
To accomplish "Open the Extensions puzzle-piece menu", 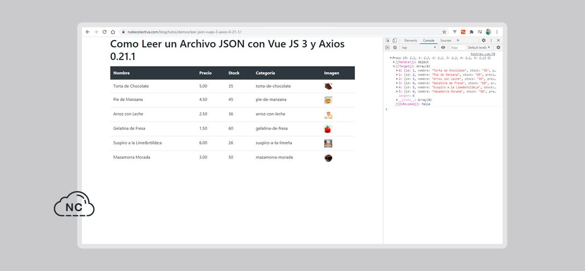I will (x=471, y=32).
